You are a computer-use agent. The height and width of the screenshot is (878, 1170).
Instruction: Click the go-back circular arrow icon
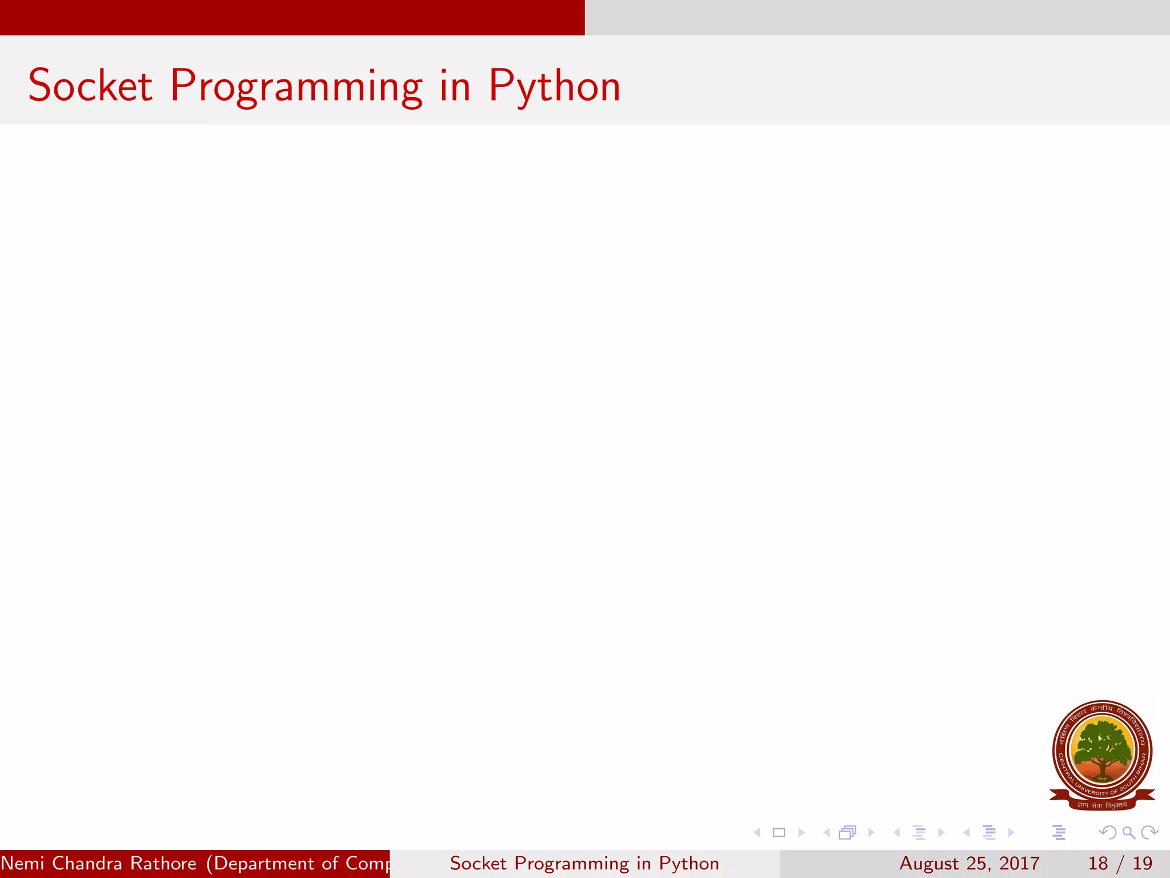(1107, 833)
